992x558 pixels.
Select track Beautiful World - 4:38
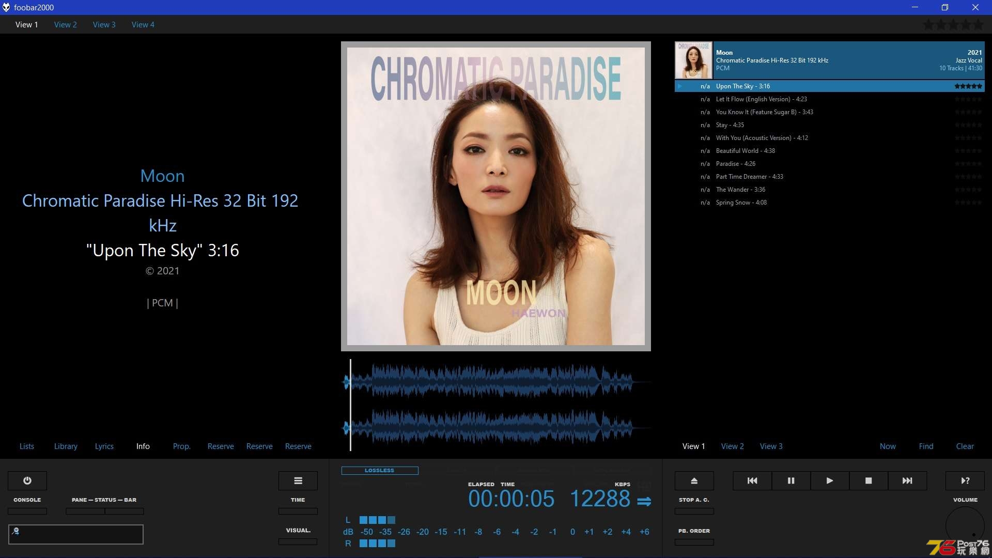(x=830, y=151)
